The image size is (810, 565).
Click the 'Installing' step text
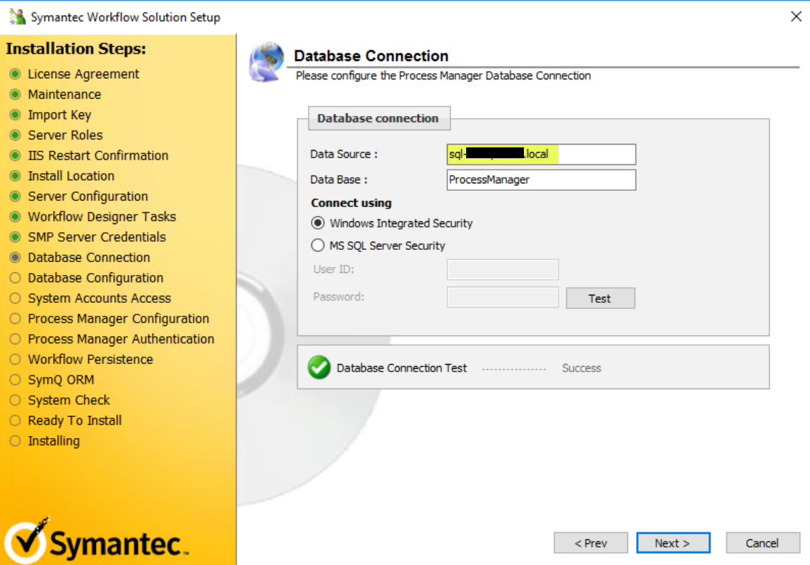tap(54, 441)
